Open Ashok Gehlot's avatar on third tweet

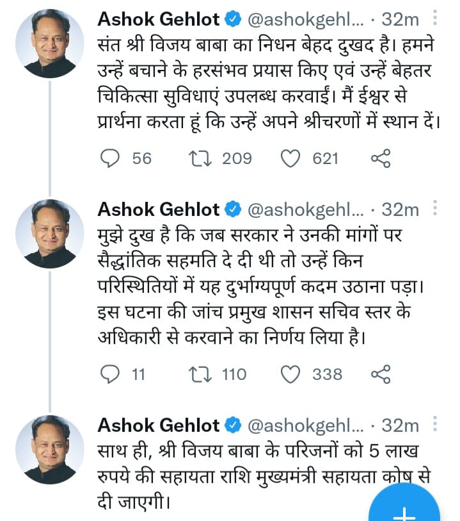coord(50,449)
